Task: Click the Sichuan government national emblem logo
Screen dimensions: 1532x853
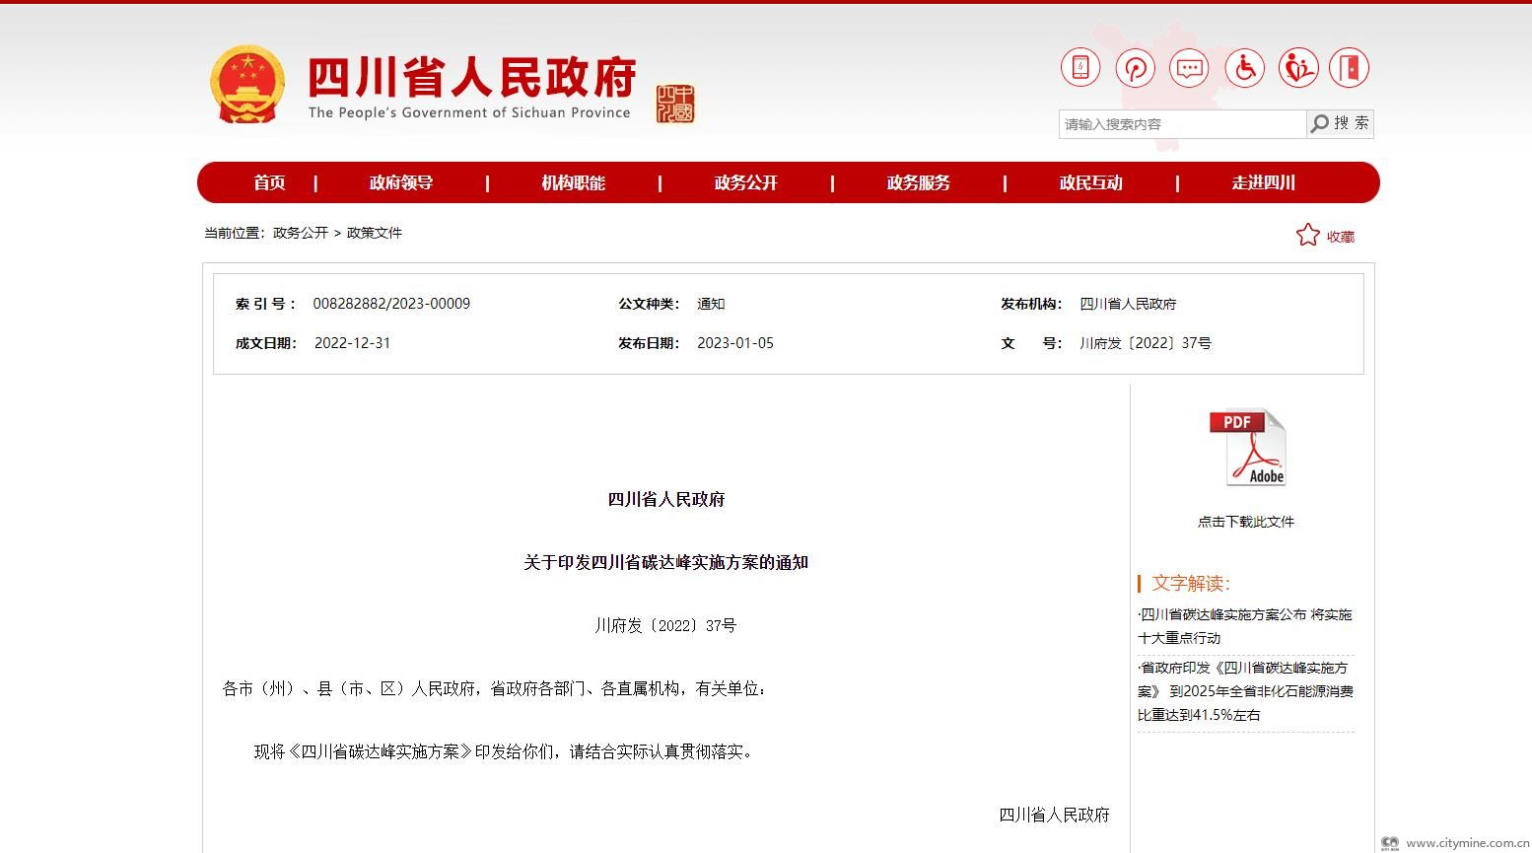Action: (x=246, y=85)
